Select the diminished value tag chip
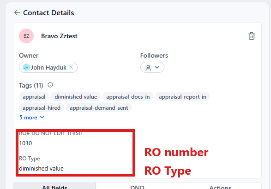271x189 pixels. pos(76,97)
